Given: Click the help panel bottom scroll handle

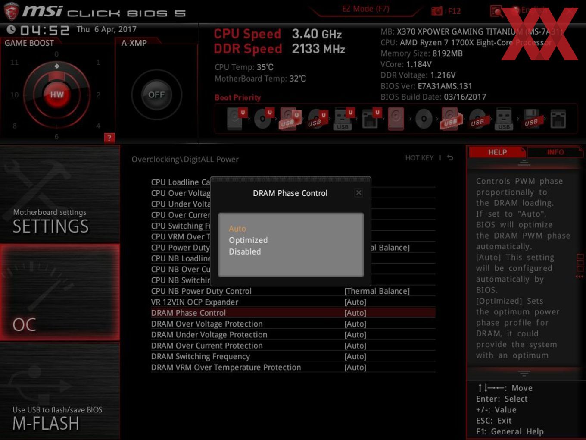Looking at the screenshot, I should (x=524, y=373).
